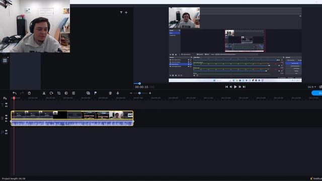Click the Export button
Image resolution: width=322 pixels, height=181 pixels.
(317, 93)
